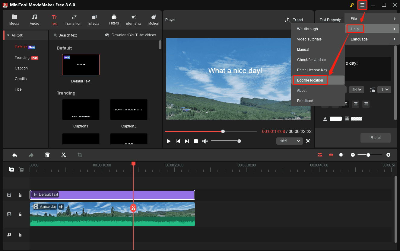400x251 pixels.
Task: Open the crop tool in the timeline toolbar
Action: click(x=80, y=155)
